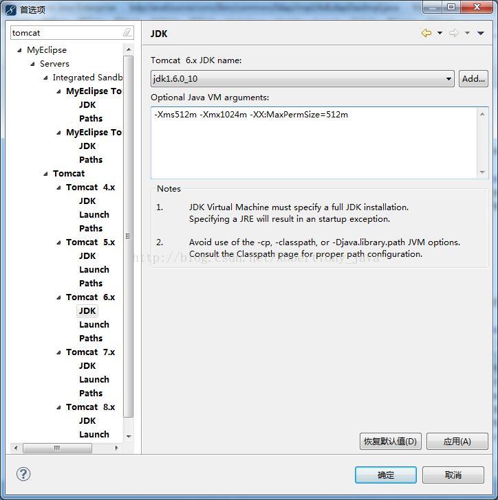The width and height of the screenshot is (498, 500).
Task: Select Paths under Tomcat 6.x
Action: tap(91, 338)
